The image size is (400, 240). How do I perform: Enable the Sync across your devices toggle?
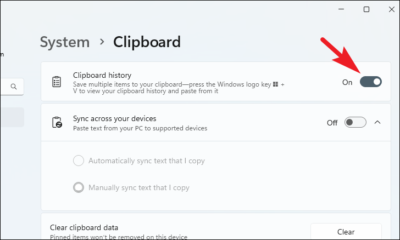355,122
